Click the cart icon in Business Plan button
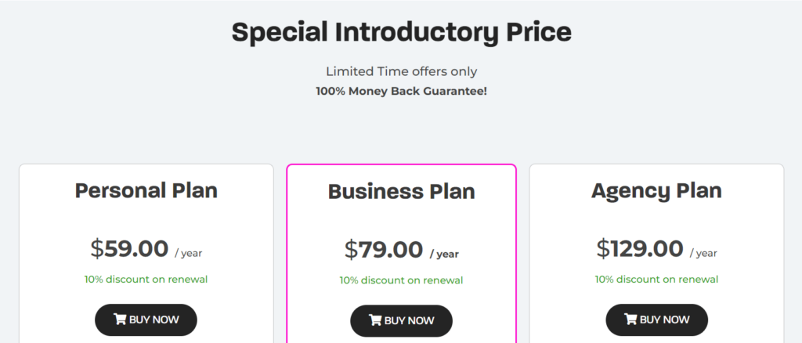This screenshot has height=343, width=802. point(375,320)
